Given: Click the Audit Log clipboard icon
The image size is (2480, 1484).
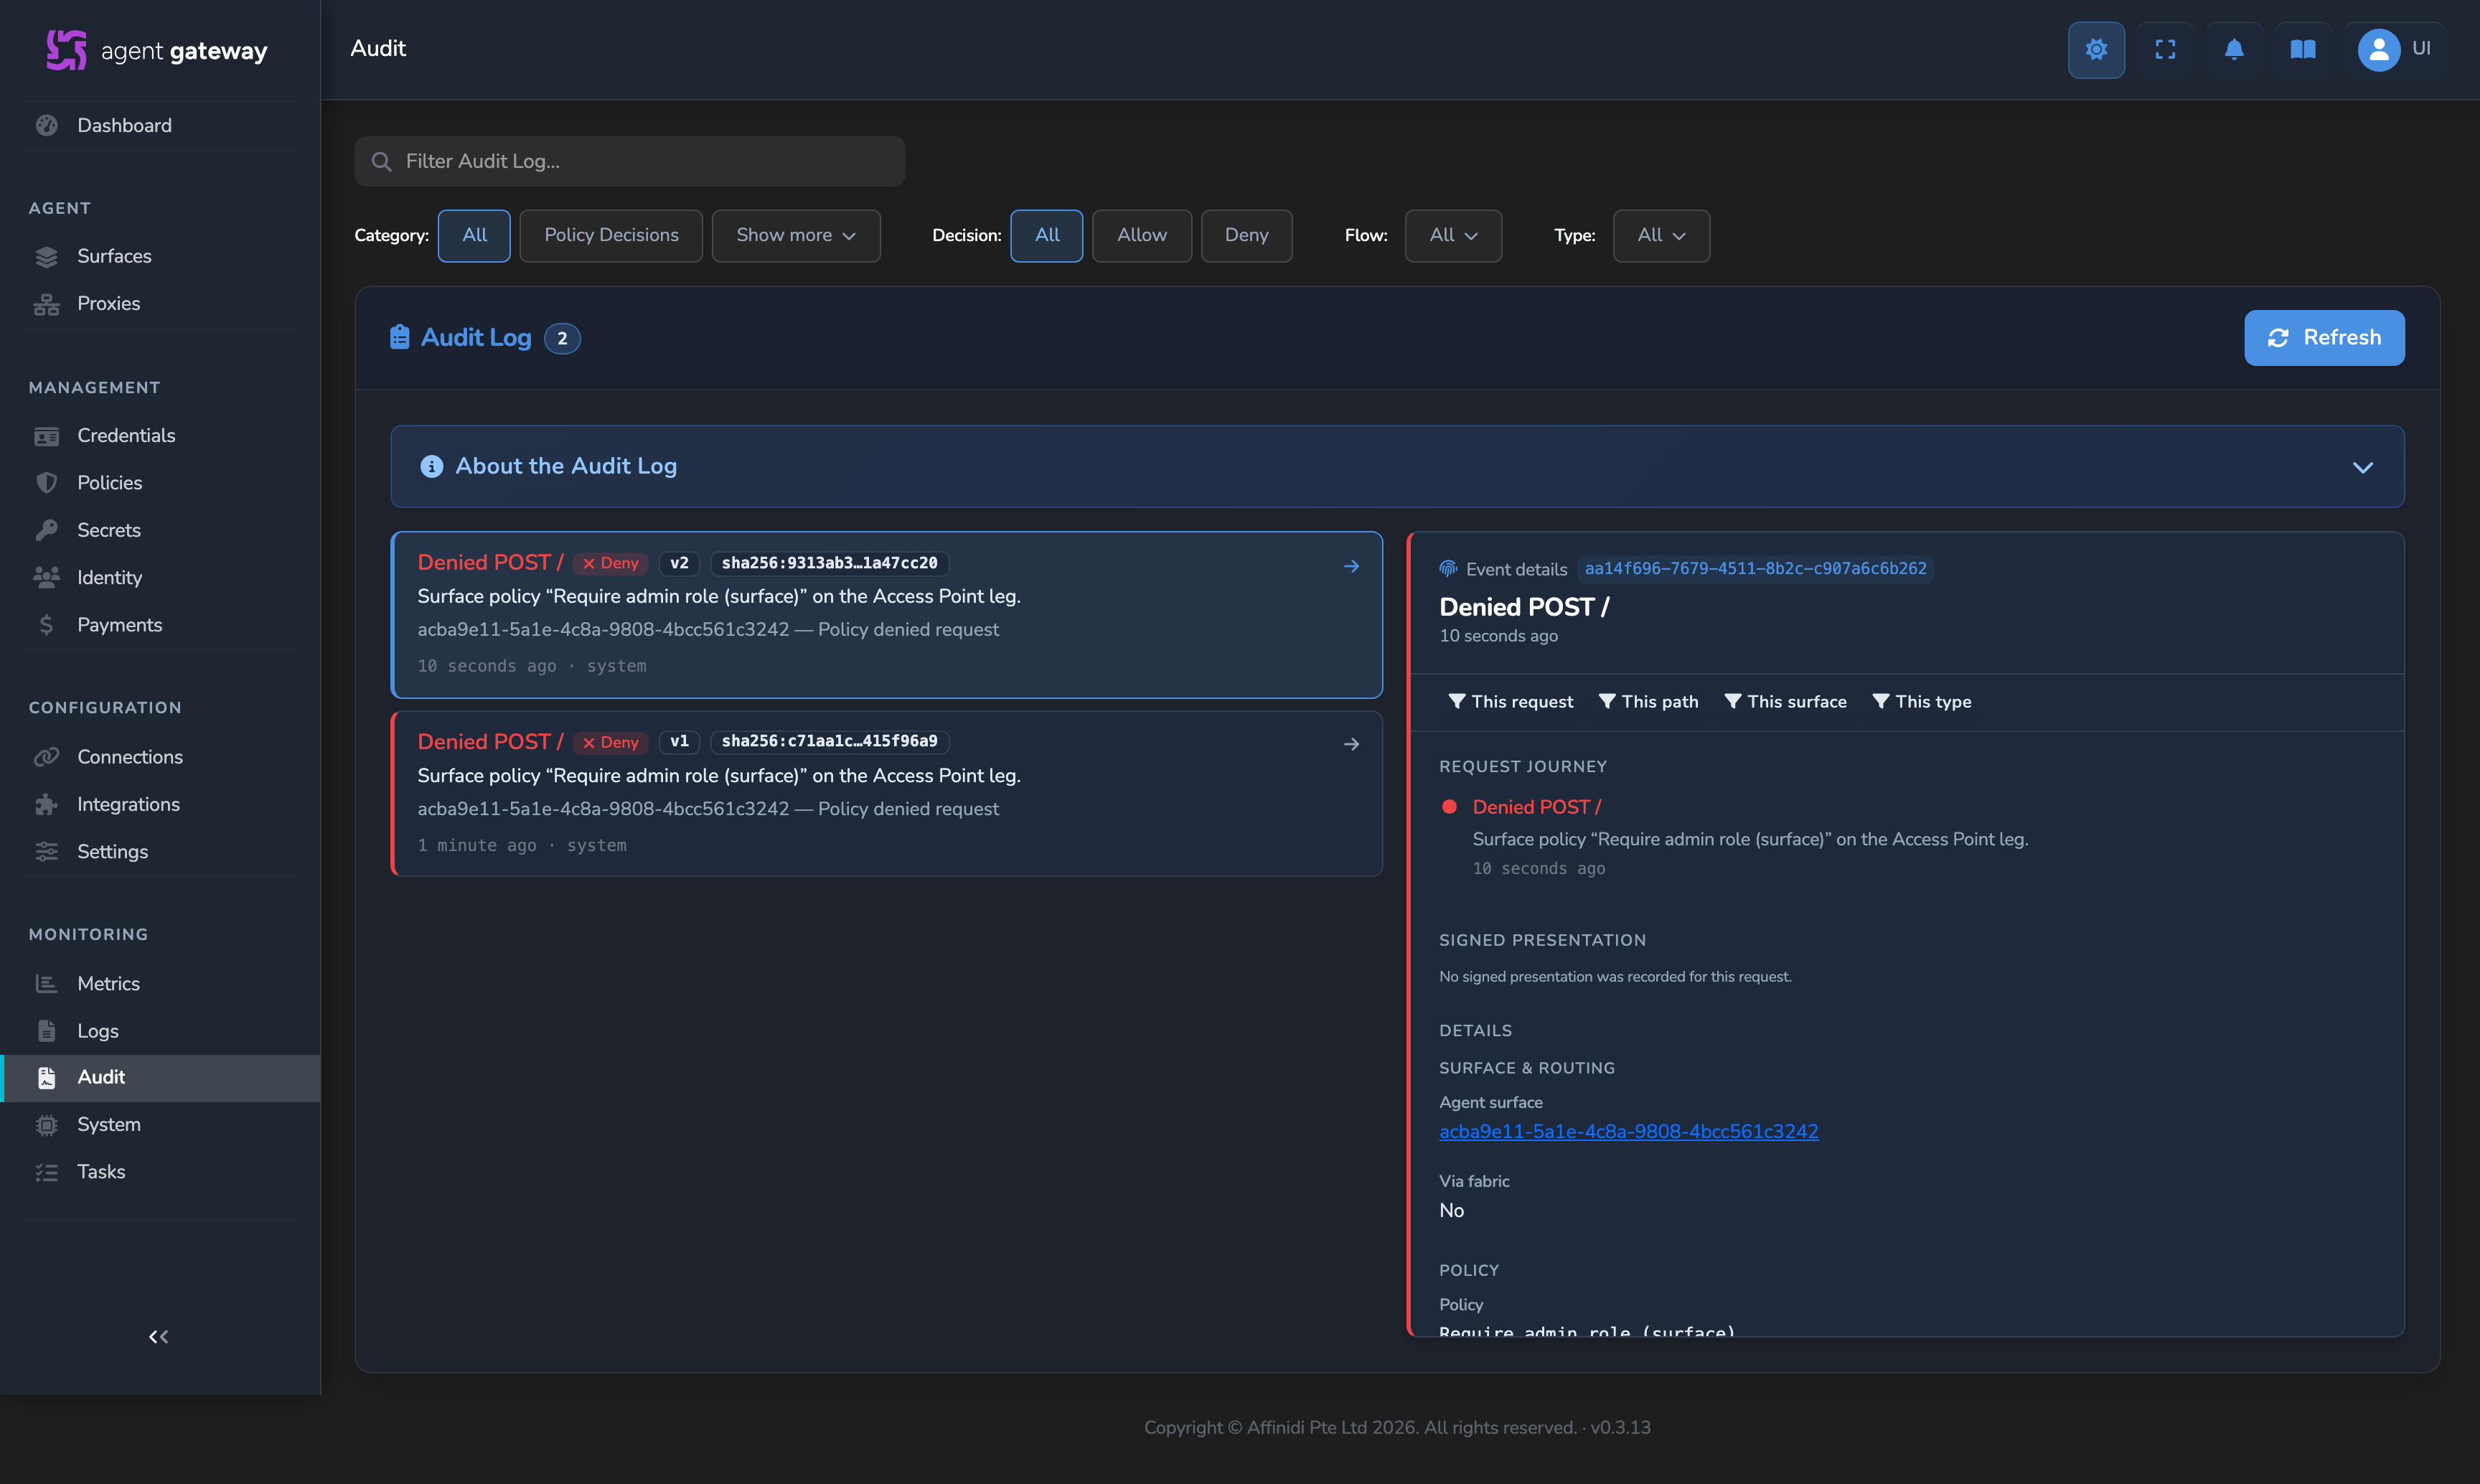Looking at the screenshot, I should [400, 337].
